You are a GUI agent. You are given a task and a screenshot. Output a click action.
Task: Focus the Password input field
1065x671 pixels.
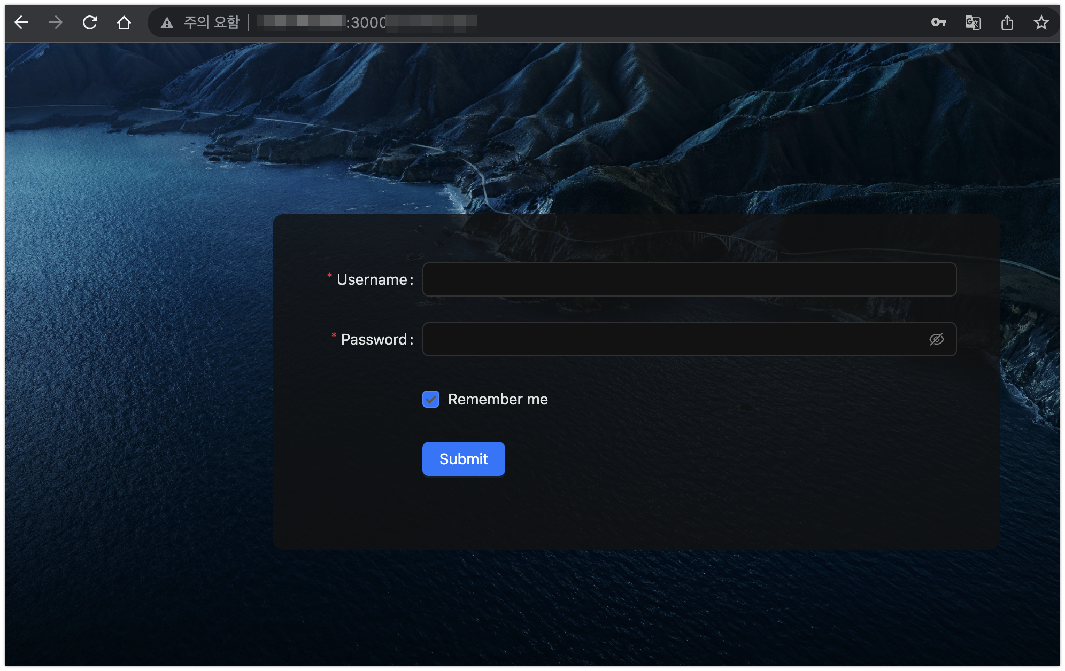point(674,339)
